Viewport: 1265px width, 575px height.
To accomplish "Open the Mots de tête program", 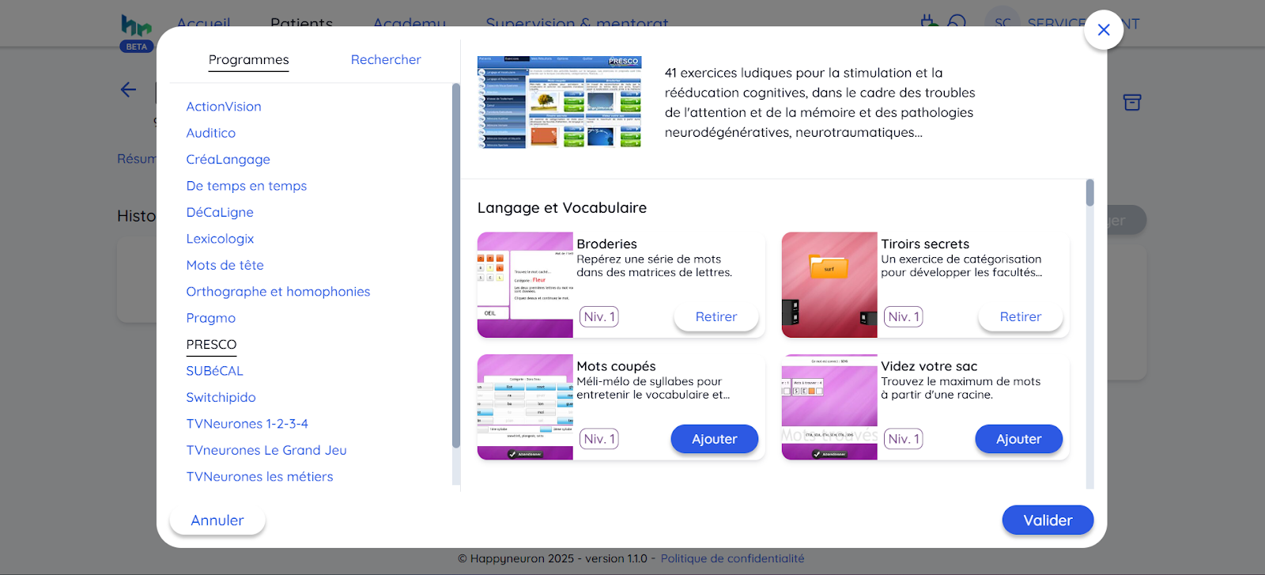I will (x=225, y=265).
